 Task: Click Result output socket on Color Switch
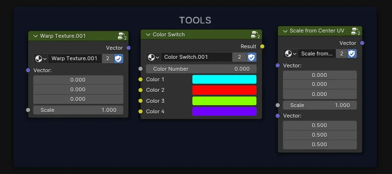[x=262, y=46]
